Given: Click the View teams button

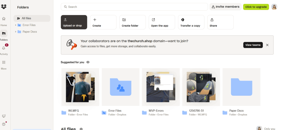Looking at the screenshot, I should [253, 45].
